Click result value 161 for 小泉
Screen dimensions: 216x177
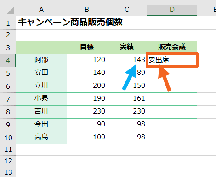click(x=127, y=99)
